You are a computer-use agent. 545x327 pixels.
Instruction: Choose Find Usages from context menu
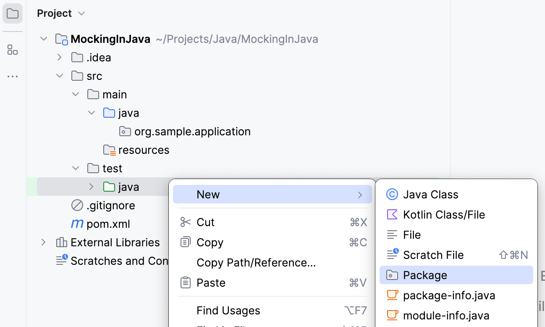(228, 310)
